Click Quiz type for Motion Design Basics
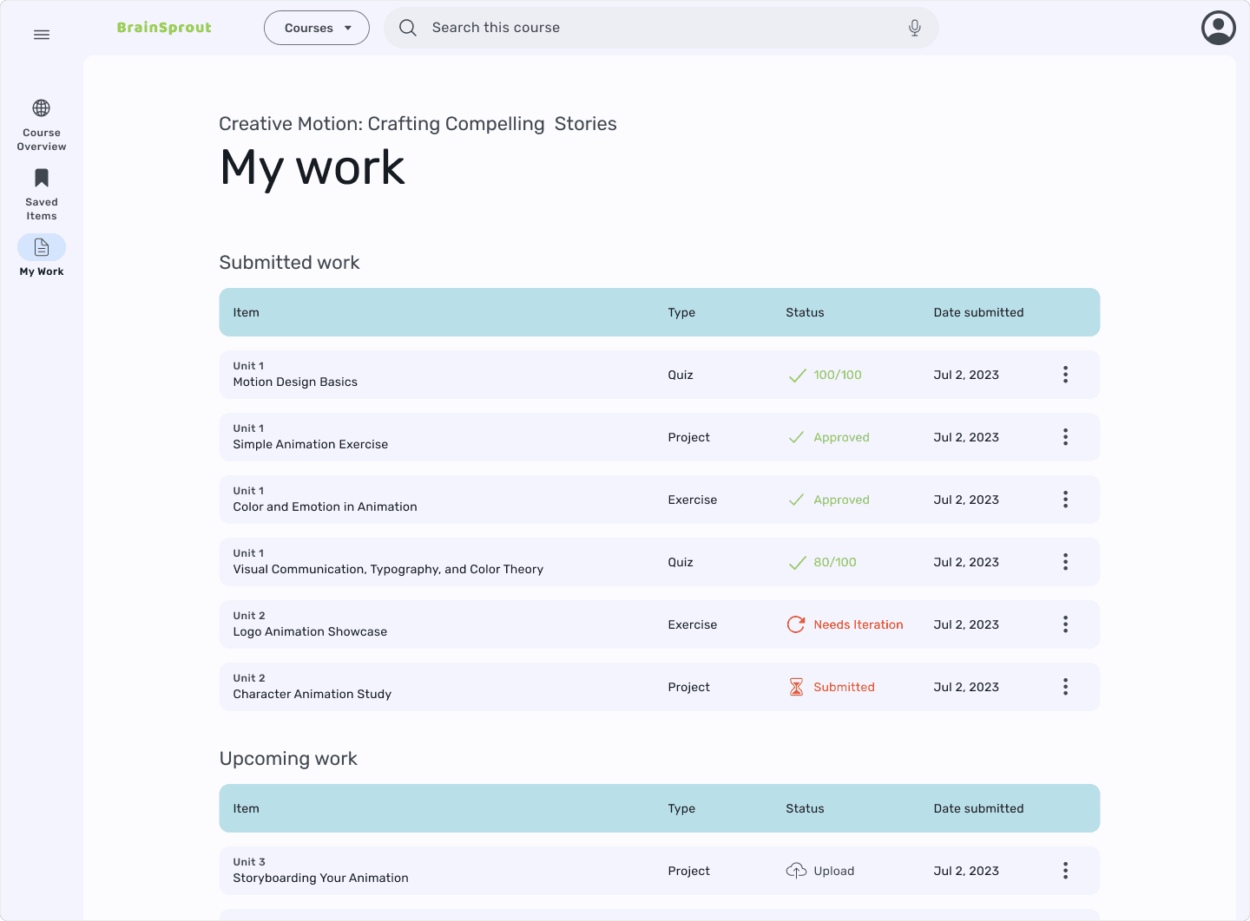This screenshot has width=1250, height=921. tap(681, 375)
